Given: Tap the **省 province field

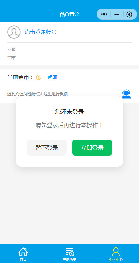Looking at the screenshot, I should (12, 50).
